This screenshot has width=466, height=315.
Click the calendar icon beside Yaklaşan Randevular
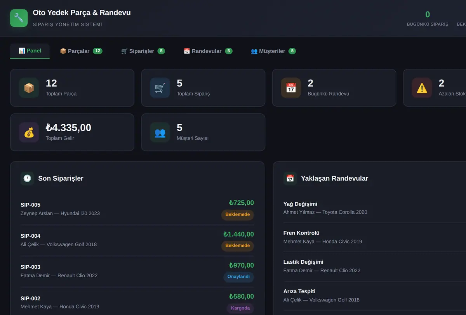(290, 178)
